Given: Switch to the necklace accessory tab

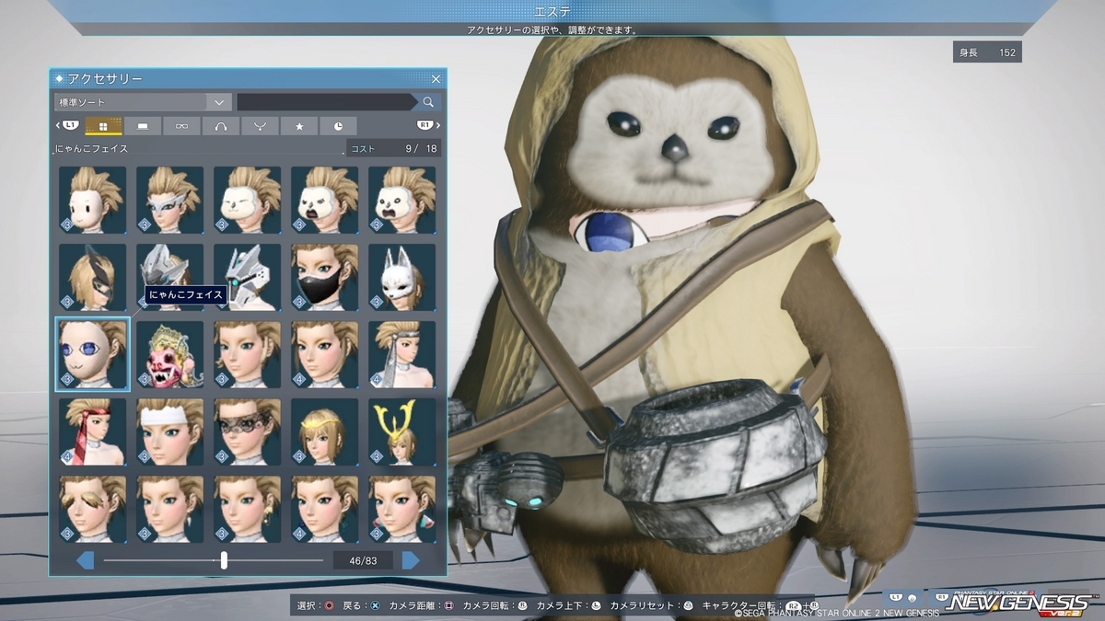Looking at the screenshot, I should (x=260, y=126).
